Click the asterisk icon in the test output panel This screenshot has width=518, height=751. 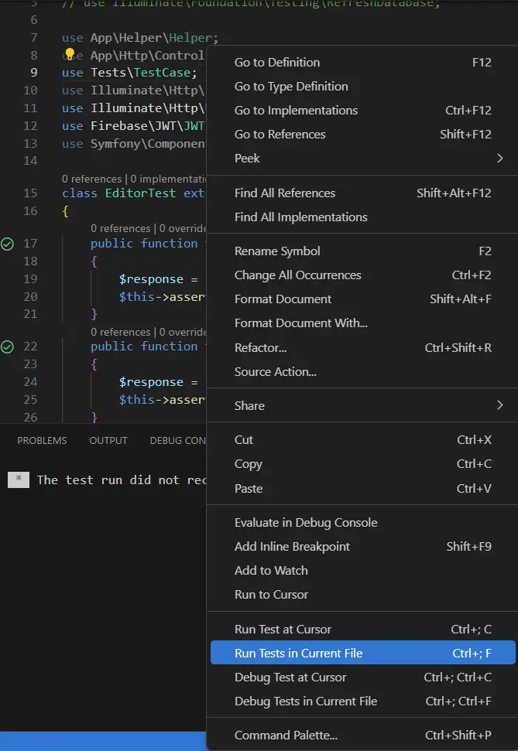[x=19, y=480]
